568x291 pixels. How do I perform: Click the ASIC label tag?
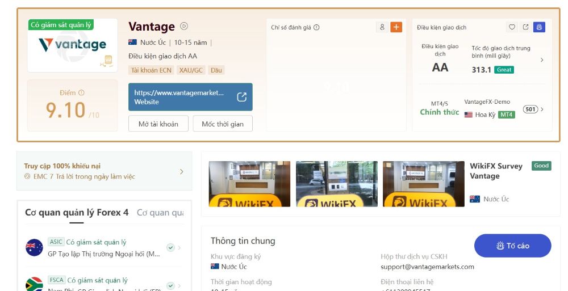(x=56, y=242)
